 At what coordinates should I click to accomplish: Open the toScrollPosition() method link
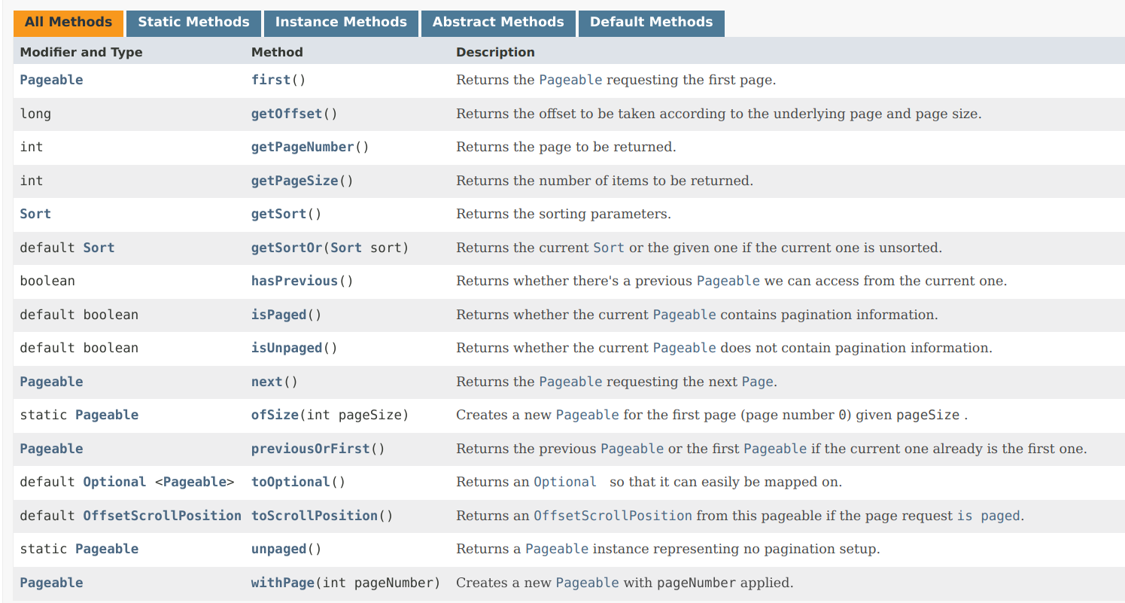pos(315,516)
